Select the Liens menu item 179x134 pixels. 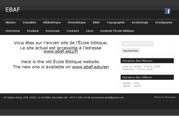(89, 31)
